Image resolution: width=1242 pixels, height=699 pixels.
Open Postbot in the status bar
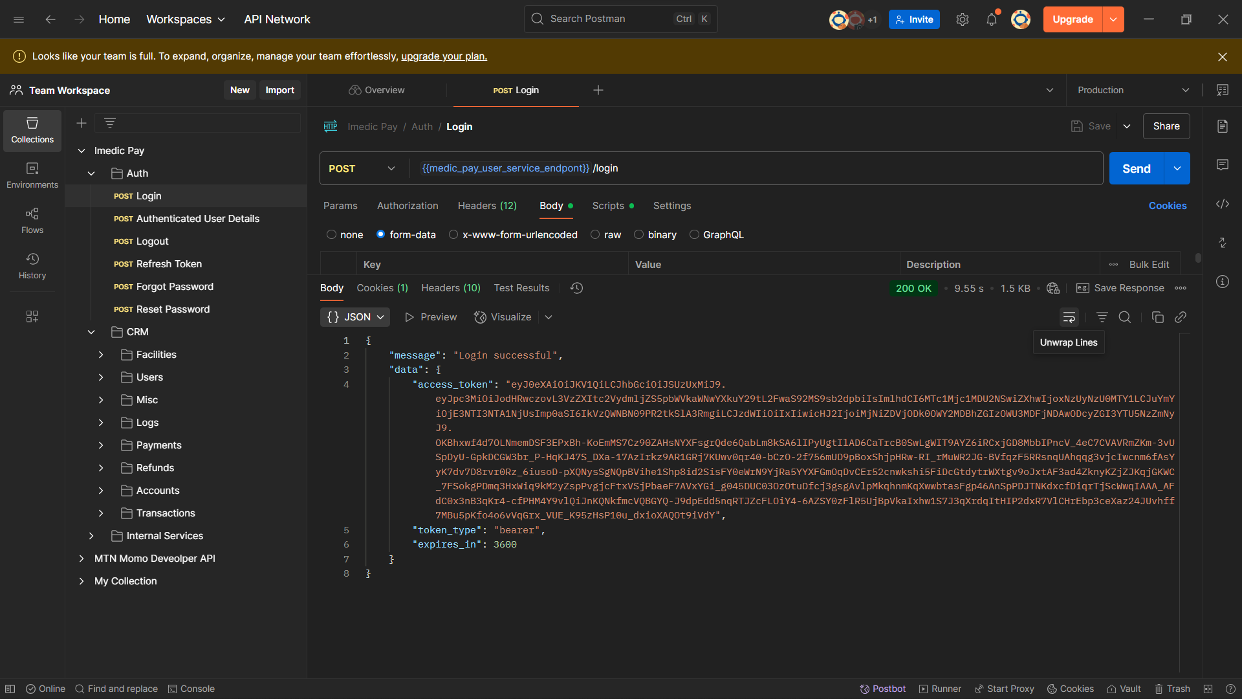(x=882, y=689)
